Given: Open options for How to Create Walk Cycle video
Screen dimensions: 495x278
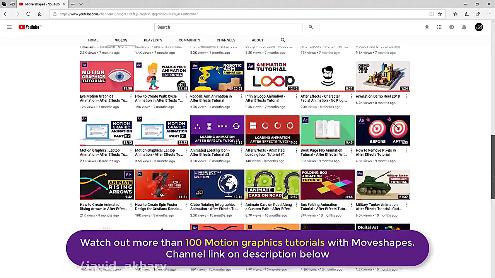Looking at the screenshot, I should (x=186, y=97).
